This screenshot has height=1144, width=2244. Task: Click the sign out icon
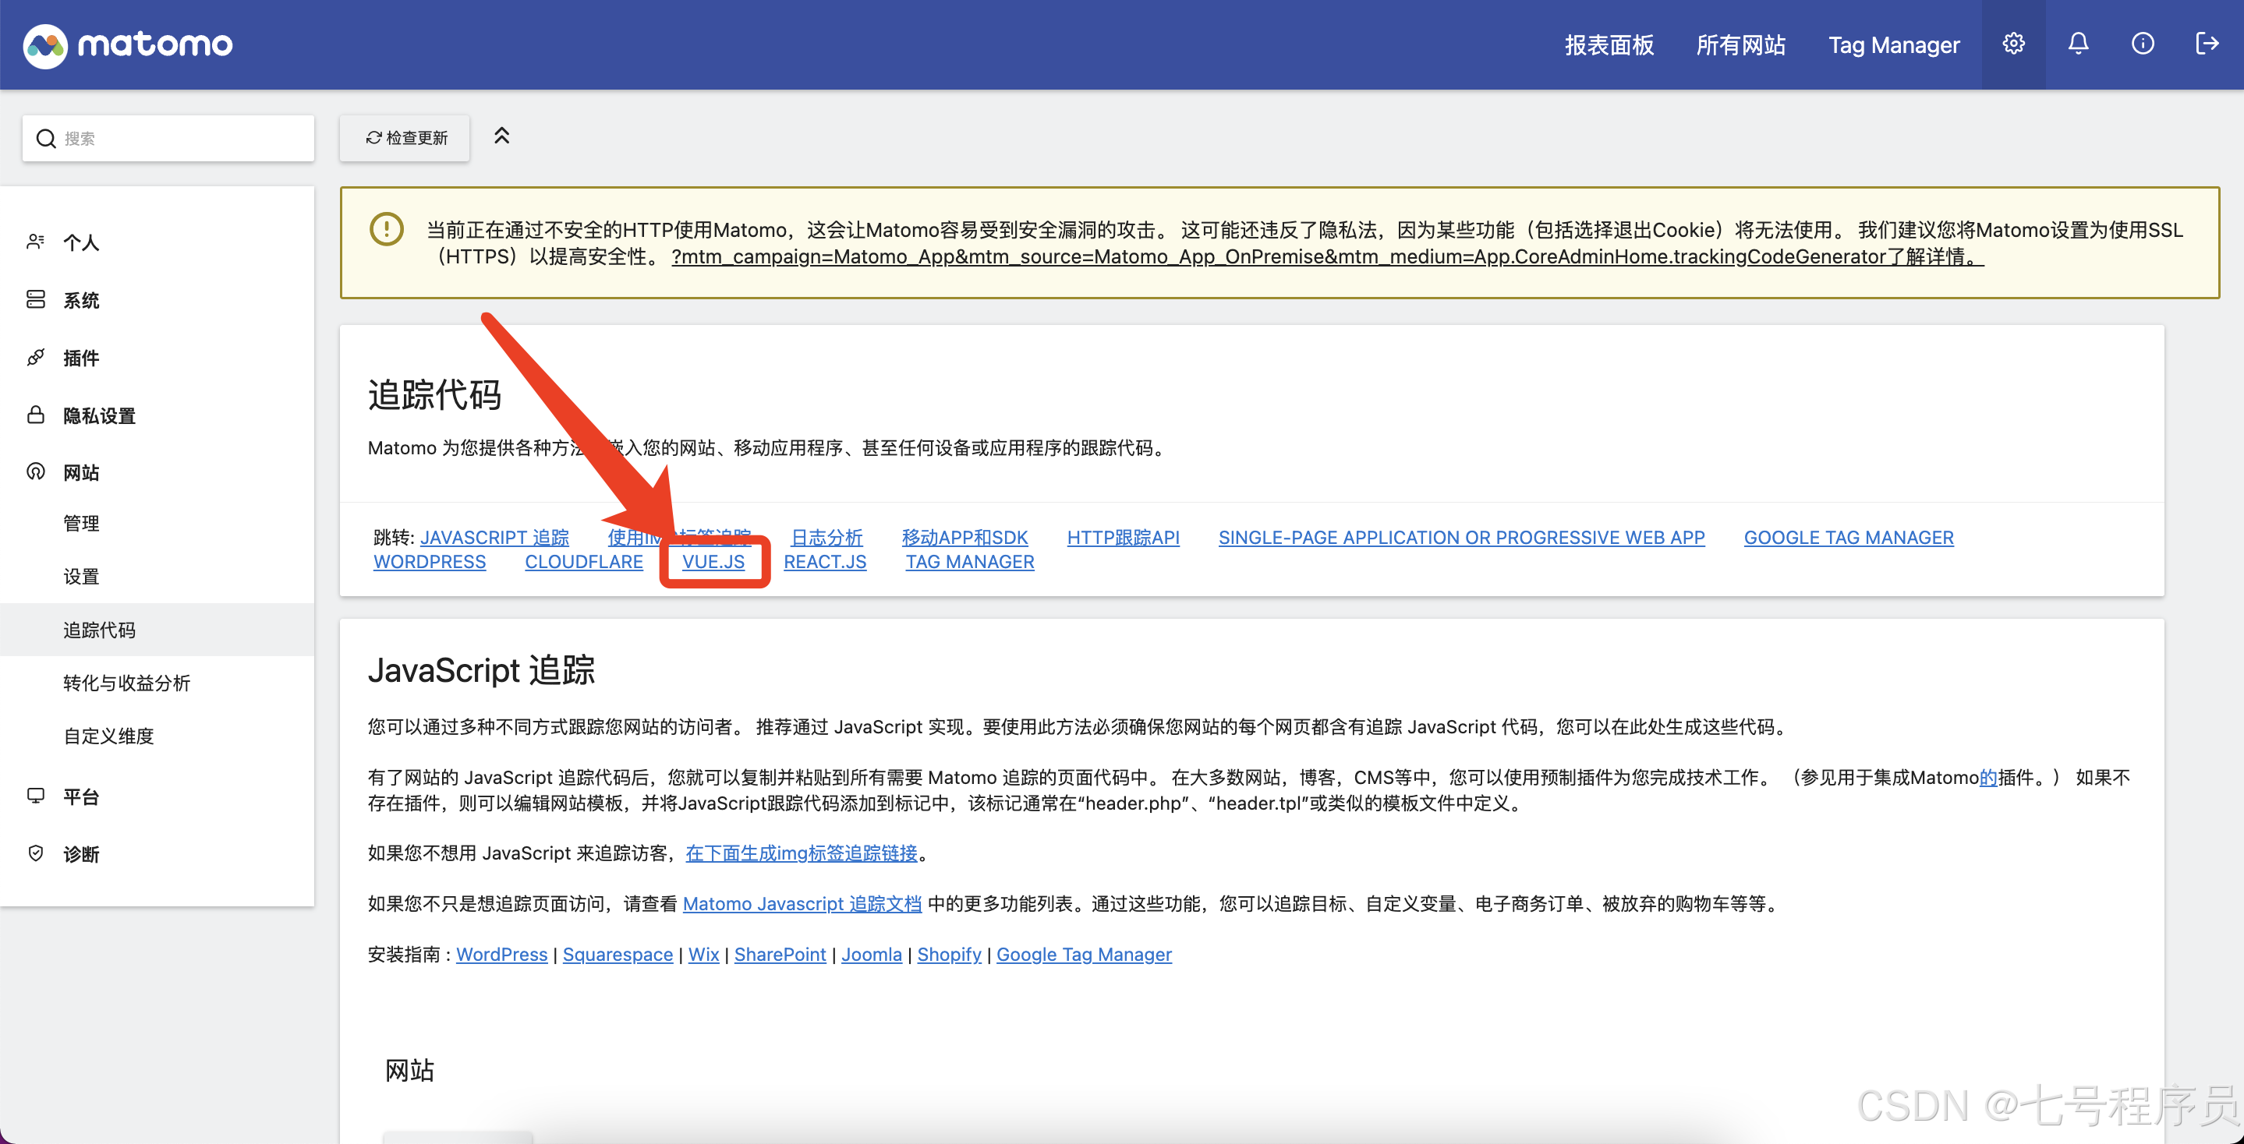click(x=2207, y=44)
